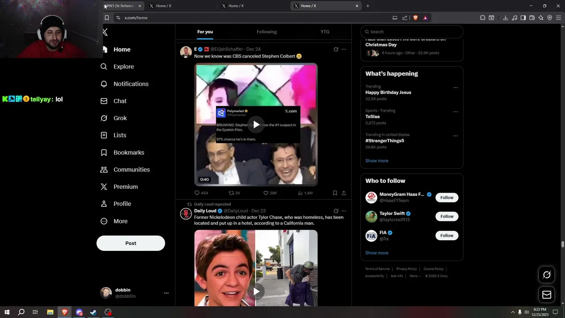Viewport: 565px width, 318px height.
Task: Follow FIA account
Action: [447, 235]
